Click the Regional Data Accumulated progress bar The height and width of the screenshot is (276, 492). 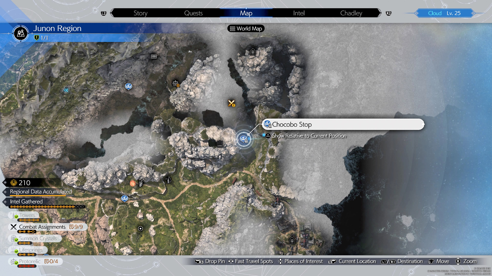pyautogui.click(x=41, y=195)
